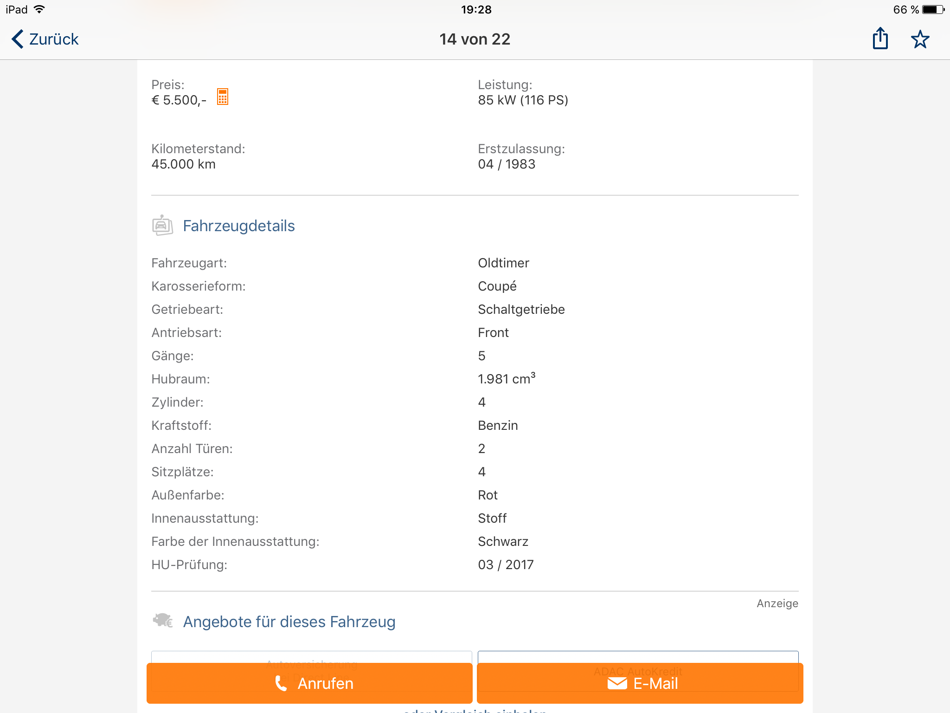Viewport: 950px width, 713px height.
Task: Call the seller with Anrufen button
Action: [x=309, y=683]
